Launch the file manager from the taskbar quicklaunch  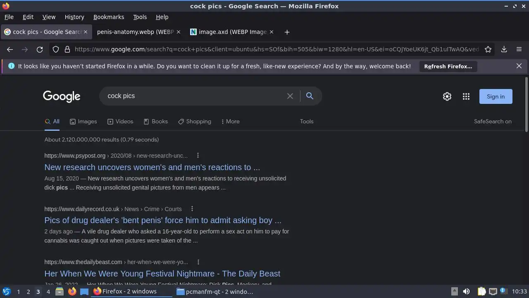tap(60, 291)
